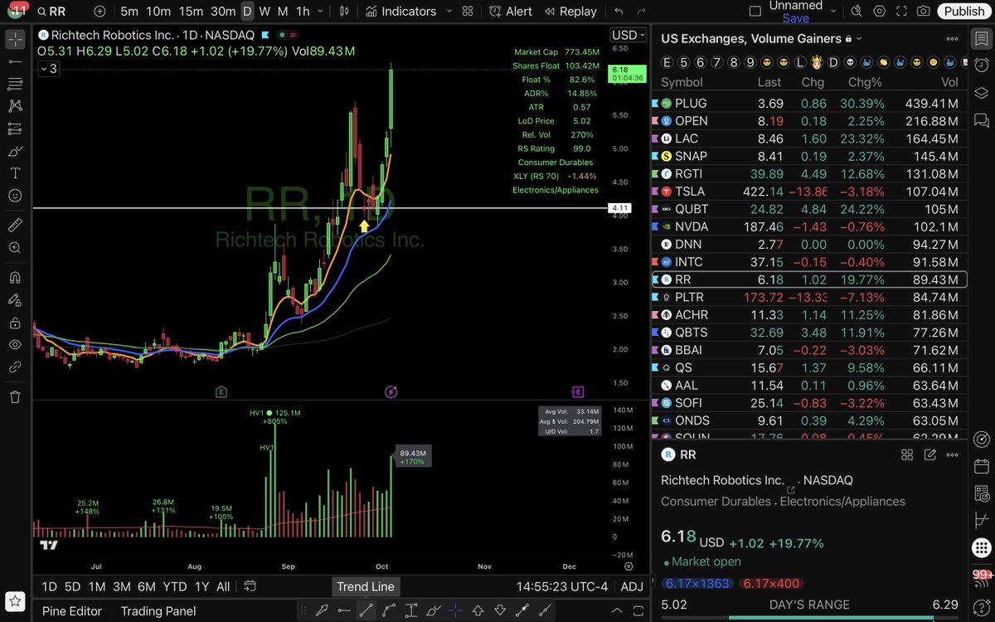Screen dimensions: 995x622
Task: Click the compare or add symbol plus
Action: [x=99, y=12]
